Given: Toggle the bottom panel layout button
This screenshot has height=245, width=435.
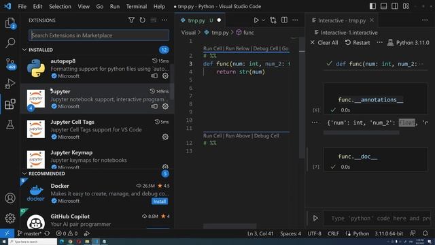Looking at the screenshot, I should pyautogui.click(x=383, y=6).
